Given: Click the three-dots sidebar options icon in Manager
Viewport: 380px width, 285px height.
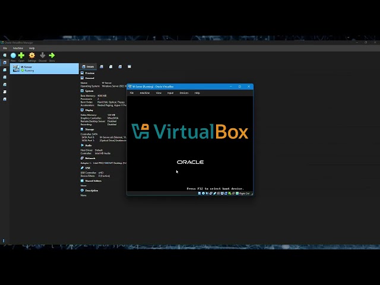Looking at the screenshot, I should click(4, 240).
